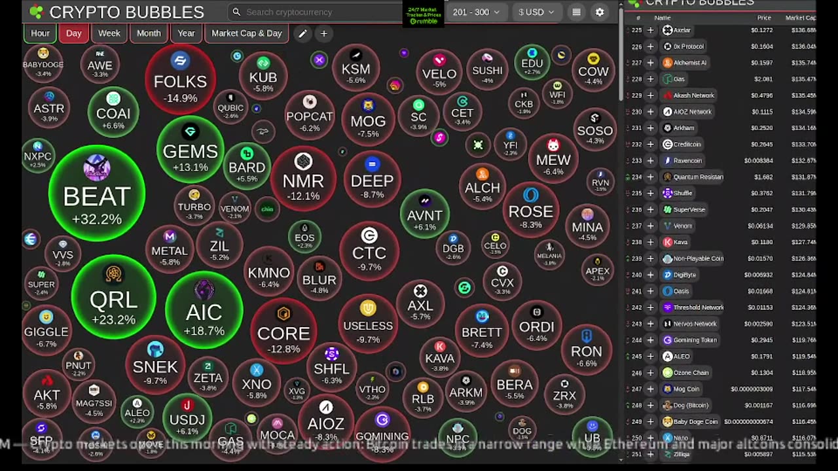The width and height of the screenshot is (838, 471).
Task: Select the CORE bubble
Action: (x=283, y=330)
